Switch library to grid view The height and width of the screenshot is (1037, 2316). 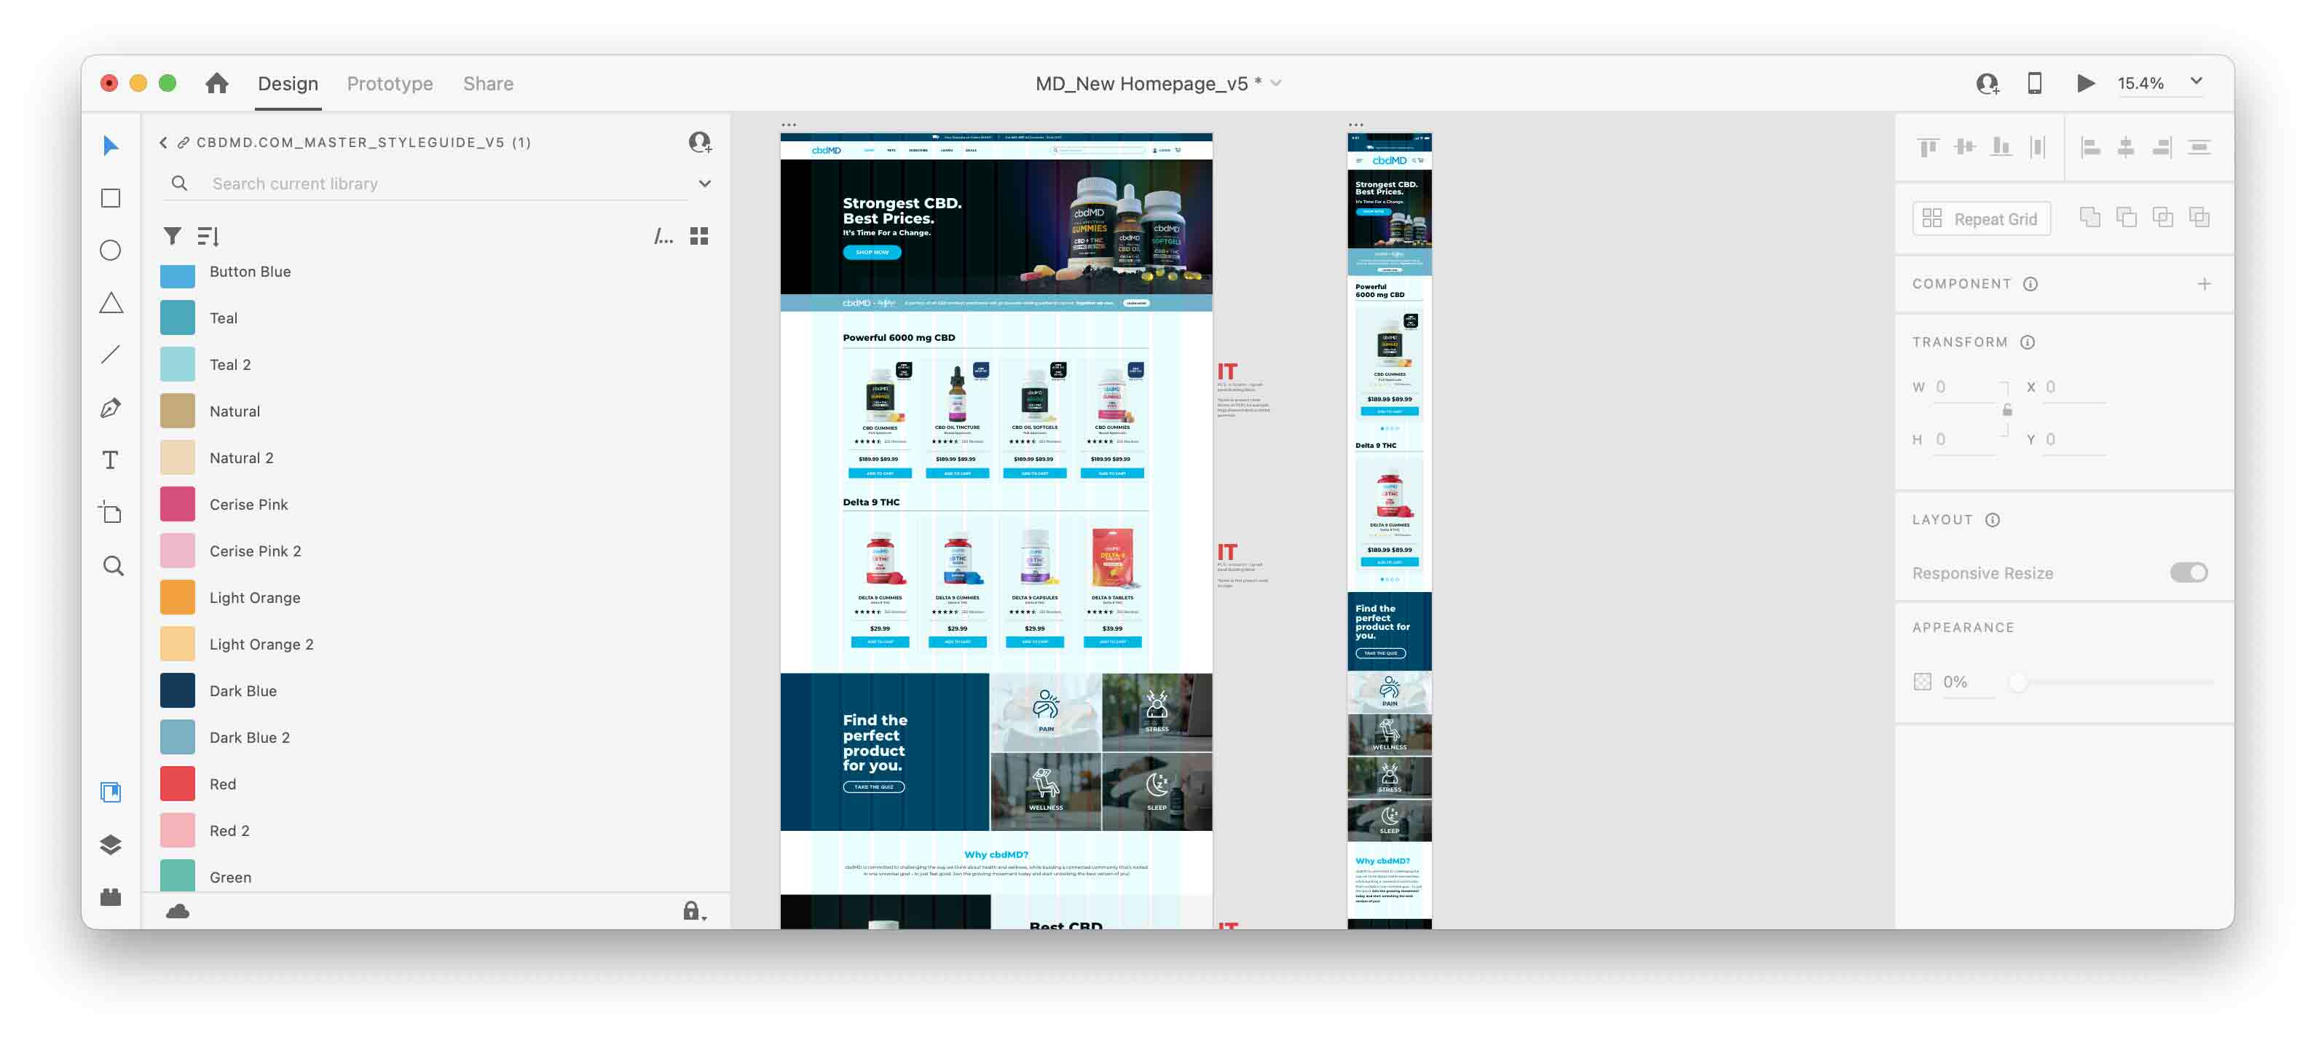698,237
